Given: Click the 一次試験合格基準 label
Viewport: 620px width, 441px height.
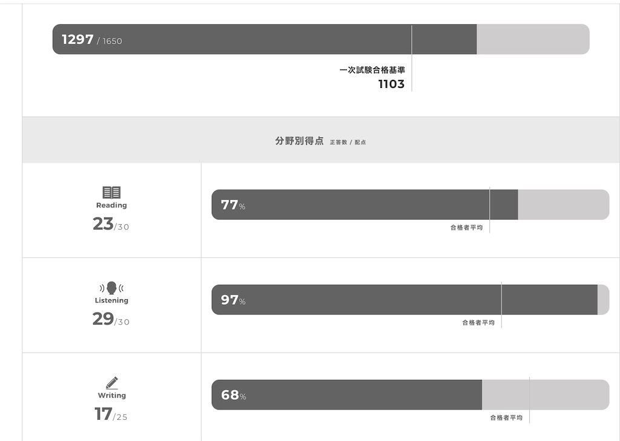Looking at the screenshot, I should 372,70.
